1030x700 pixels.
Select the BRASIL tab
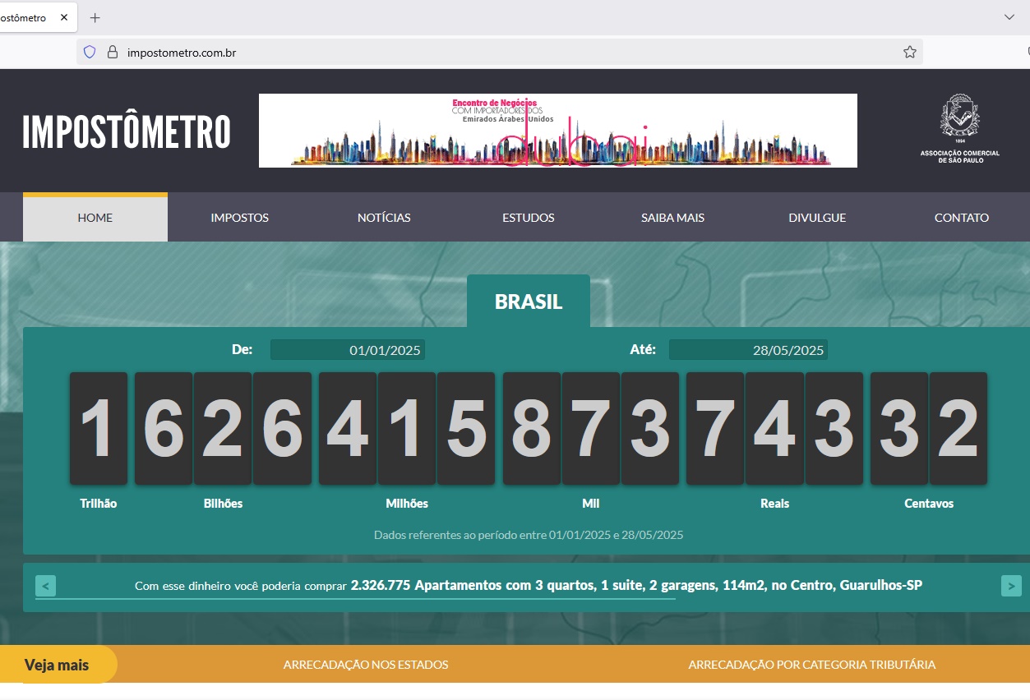(x=529, y=302)
